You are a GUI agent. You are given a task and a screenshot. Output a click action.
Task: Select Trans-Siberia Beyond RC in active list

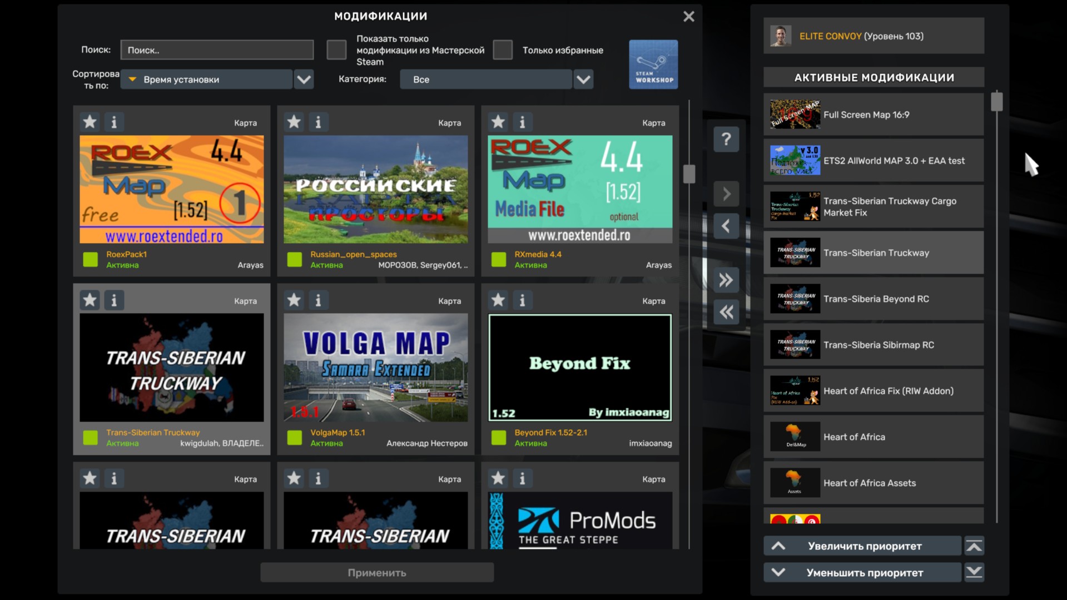pyautogui.click(x=874, y=299)
